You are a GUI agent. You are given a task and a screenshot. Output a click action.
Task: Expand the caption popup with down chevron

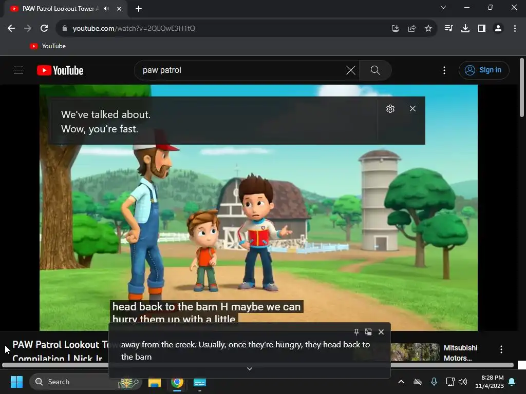pyautogui.click(x=250, y=368)
